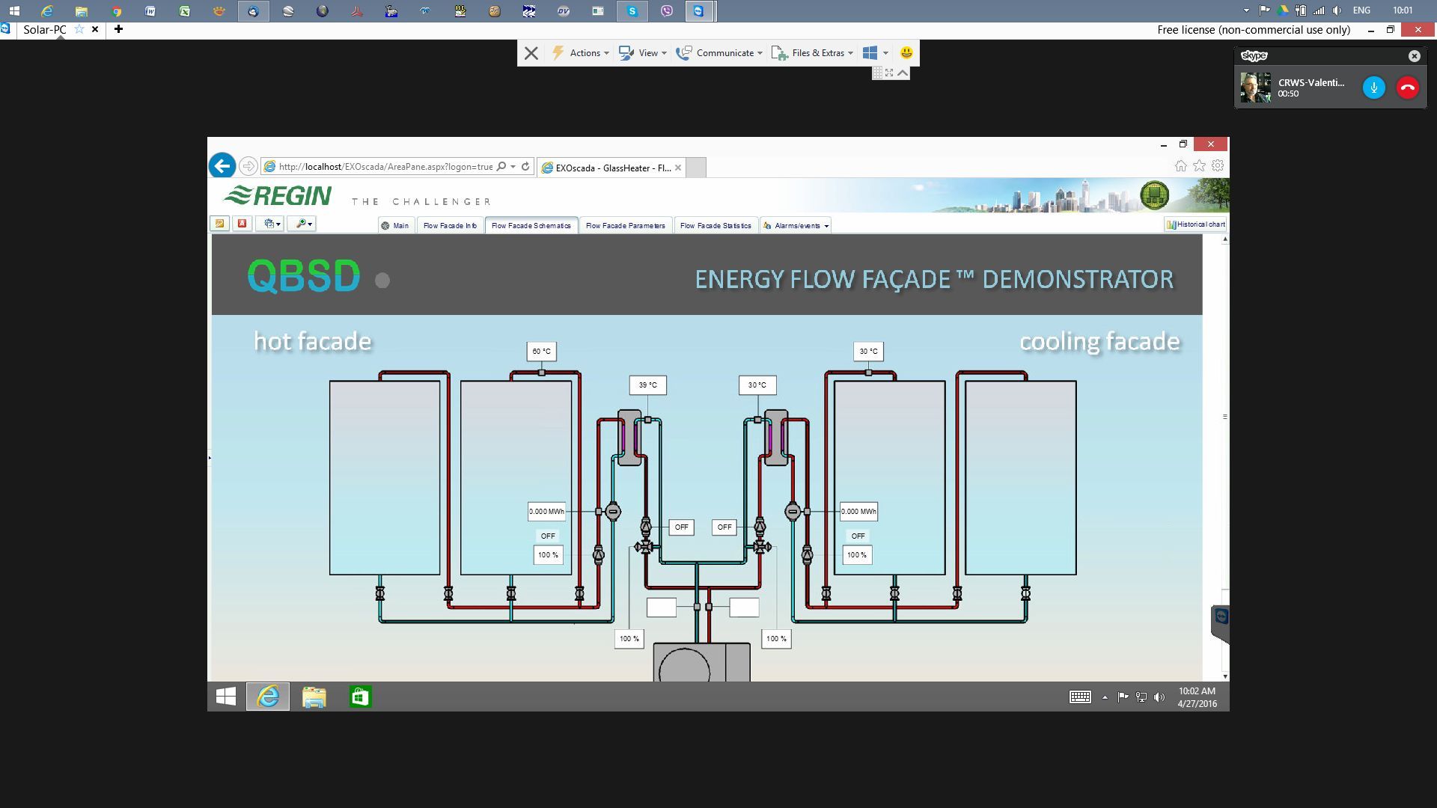This screenshot has height=808, width=1437.
Task: Open the TeamViewer View menu
Action: 642,53
